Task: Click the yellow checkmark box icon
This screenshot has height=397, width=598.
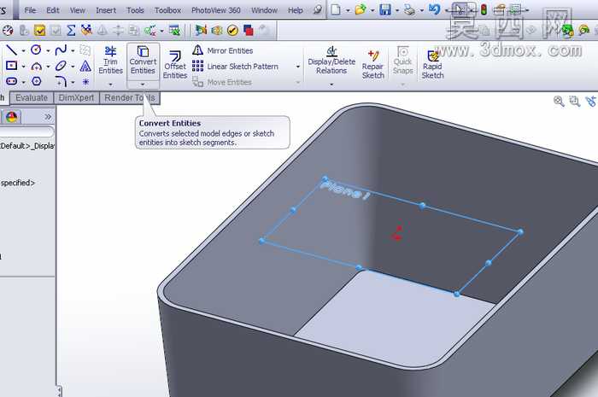Action: (39, 30)
